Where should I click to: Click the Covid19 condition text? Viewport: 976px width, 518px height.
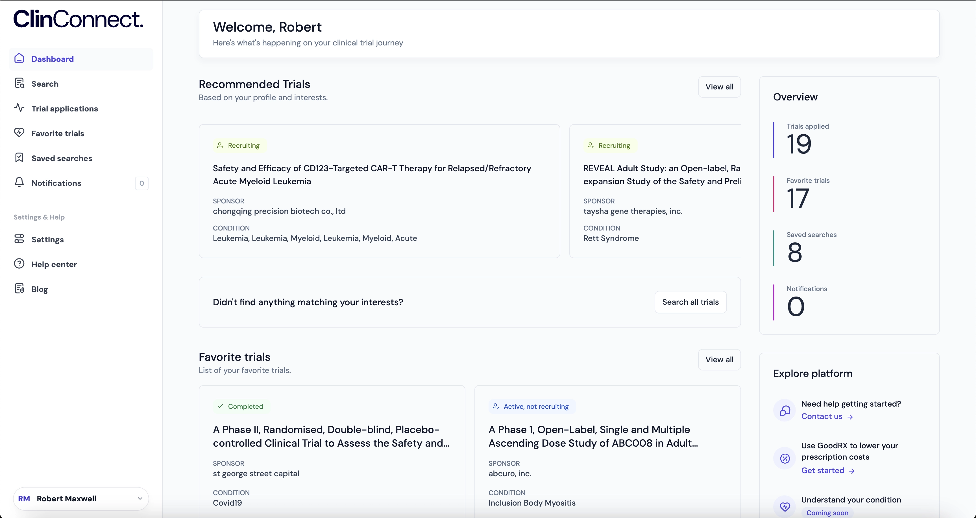pyautogui.click(x=227, y=503)
